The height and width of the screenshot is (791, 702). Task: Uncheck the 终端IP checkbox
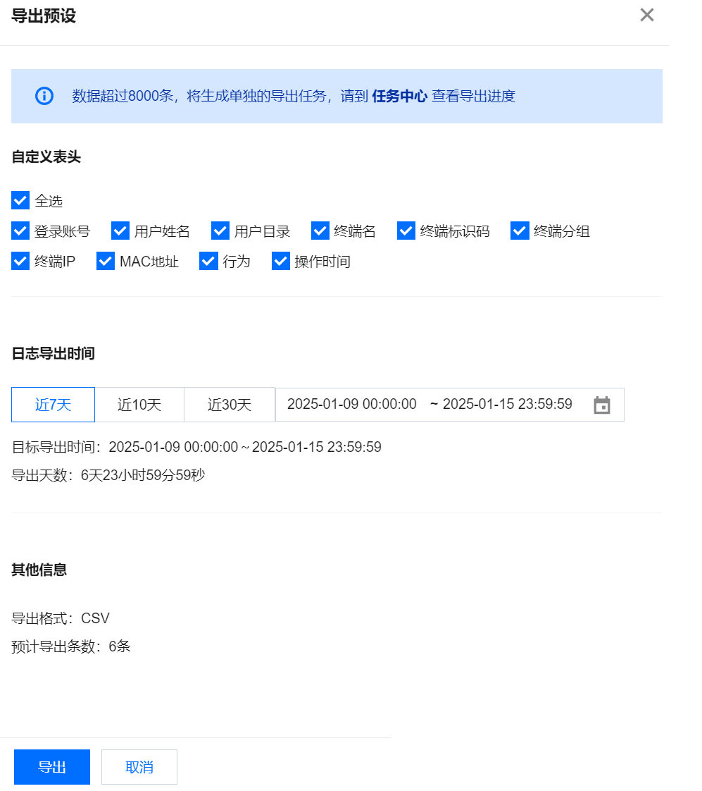coord(20,261)
